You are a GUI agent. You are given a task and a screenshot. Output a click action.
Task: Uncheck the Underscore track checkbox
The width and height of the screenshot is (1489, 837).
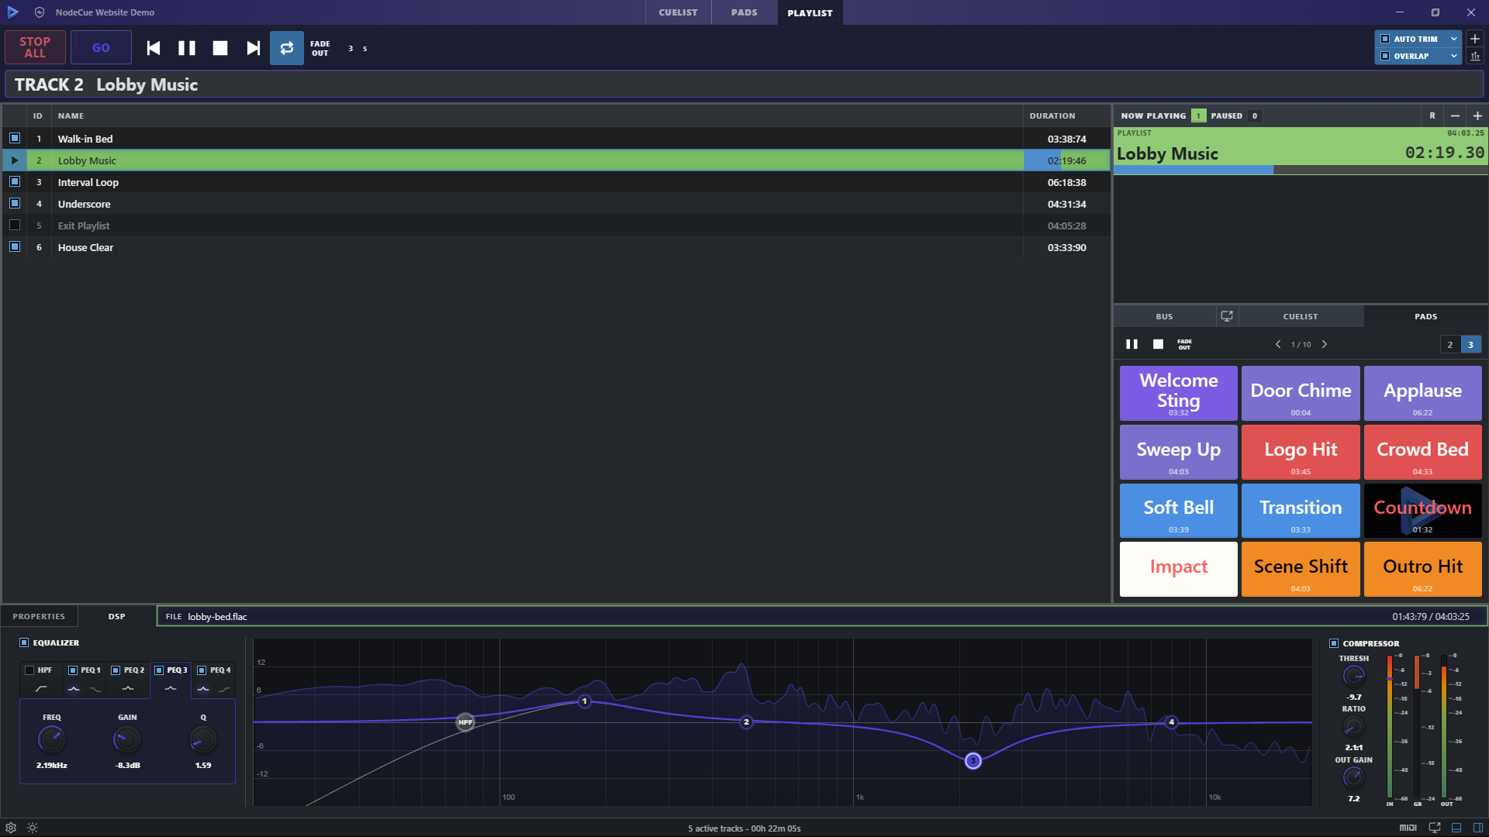[15, 203]
